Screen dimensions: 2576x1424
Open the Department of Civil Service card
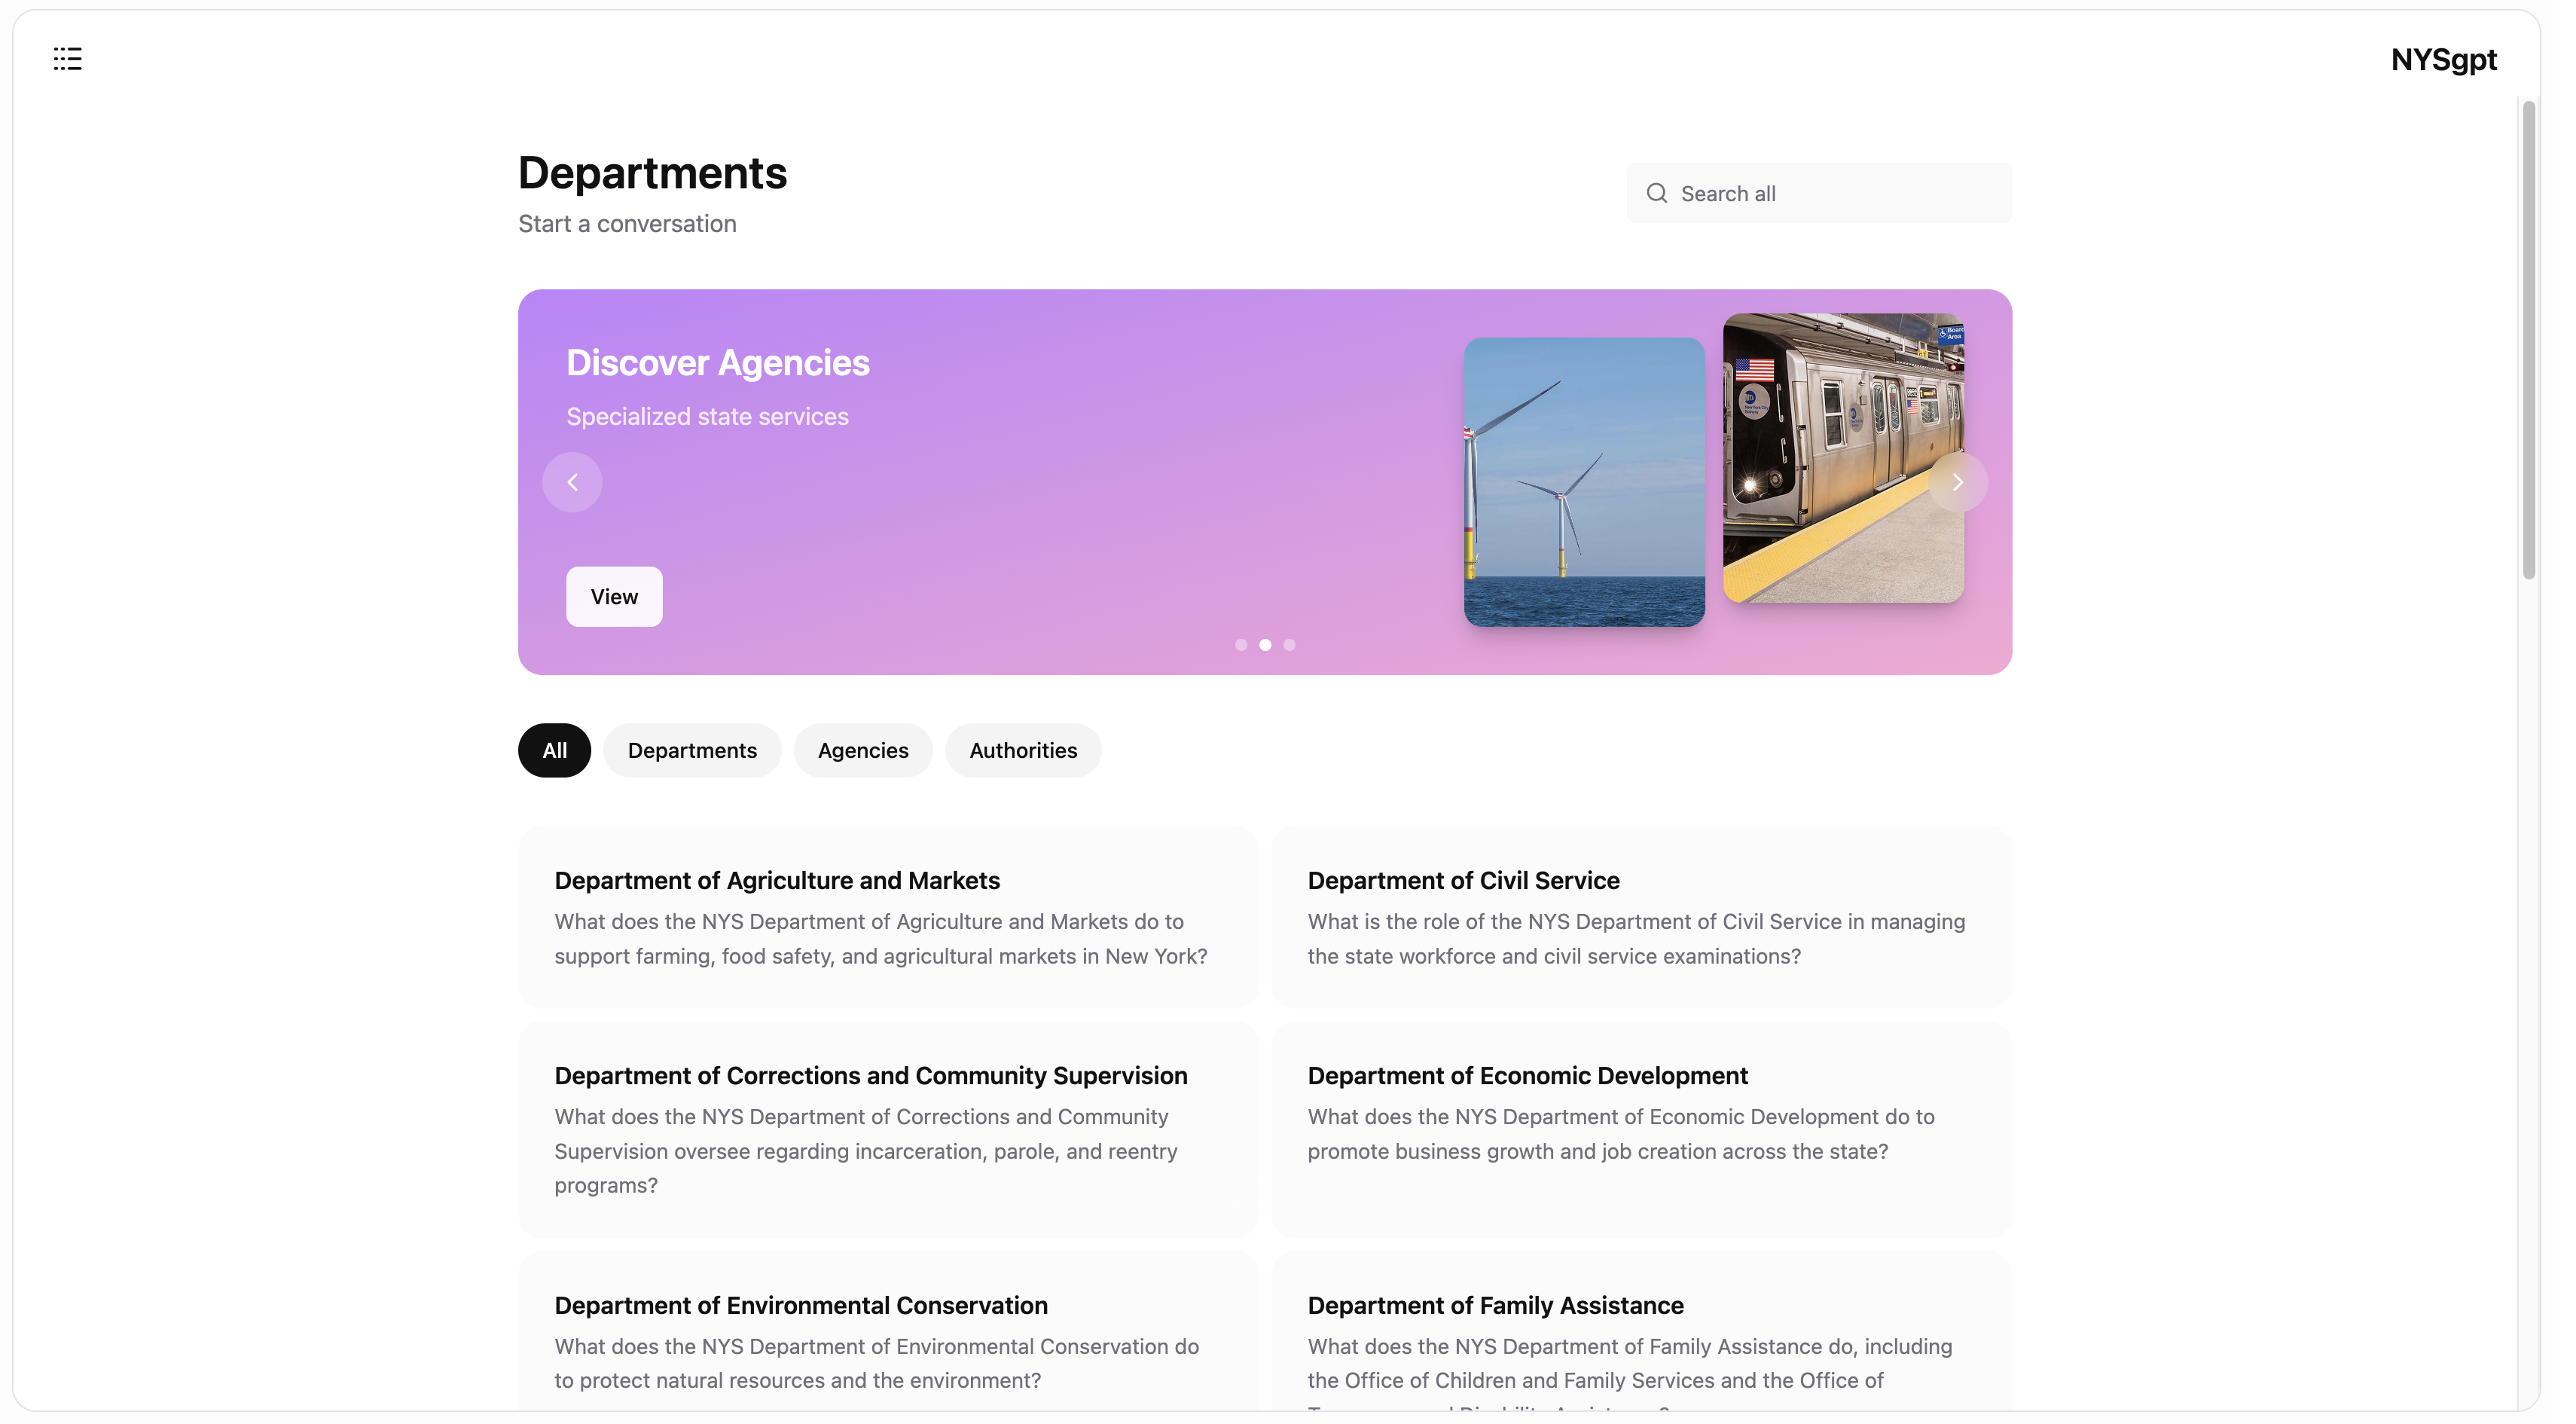pyautogui.click(x=1640, y=916)
